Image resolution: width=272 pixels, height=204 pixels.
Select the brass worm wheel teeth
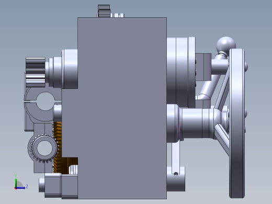(x=58, y=148)
